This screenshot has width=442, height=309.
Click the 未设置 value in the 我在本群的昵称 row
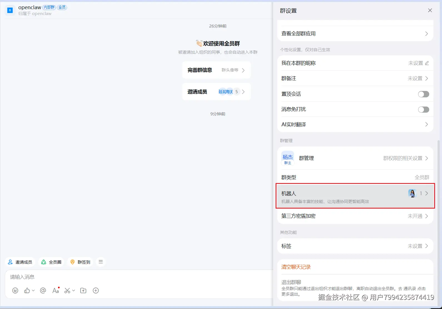coord(416,63)
